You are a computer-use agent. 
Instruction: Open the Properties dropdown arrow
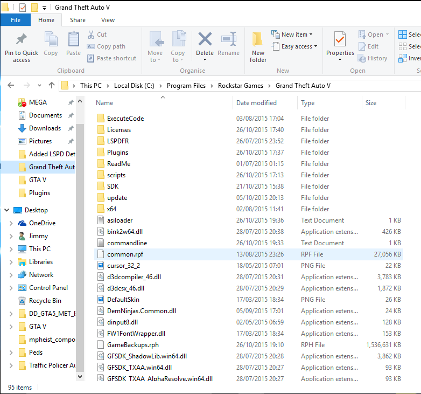point(340,60)
